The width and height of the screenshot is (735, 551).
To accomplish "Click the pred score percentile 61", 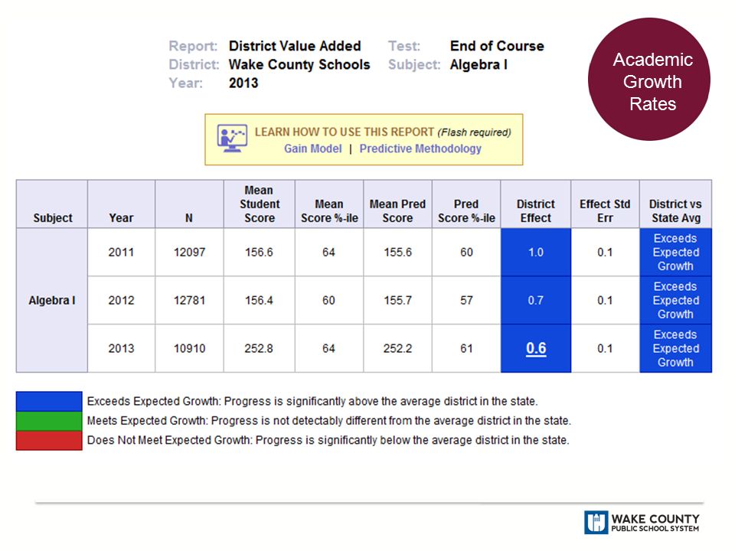I will click(466, 349).
